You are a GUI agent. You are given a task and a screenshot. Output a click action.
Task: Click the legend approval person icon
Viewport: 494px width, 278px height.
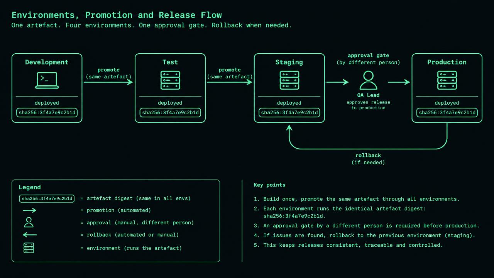point(29,222)
